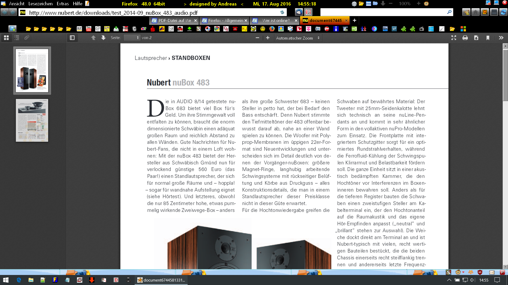This screenshot has width=508, height=285.
Task: Zoom out with the minus button
Action: (x=257, y=38)
